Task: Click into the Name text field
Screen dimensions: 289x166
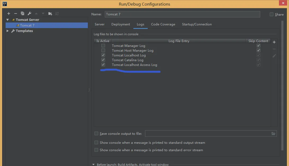Action: [x=182, y=14]
